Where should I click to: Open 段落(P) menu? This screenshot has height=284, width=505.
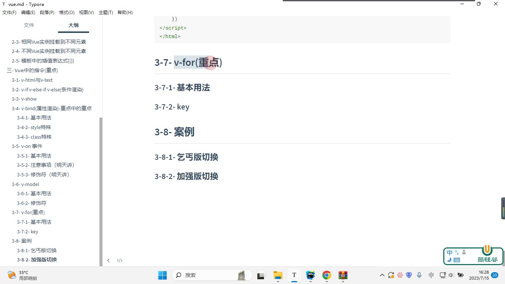(x=47, y=13)
